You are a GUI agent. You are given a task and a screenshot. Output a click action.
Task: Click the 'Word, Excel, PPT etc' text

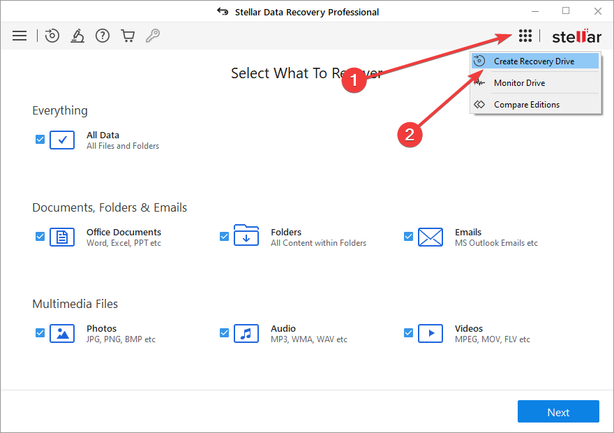tap(123, 243)
